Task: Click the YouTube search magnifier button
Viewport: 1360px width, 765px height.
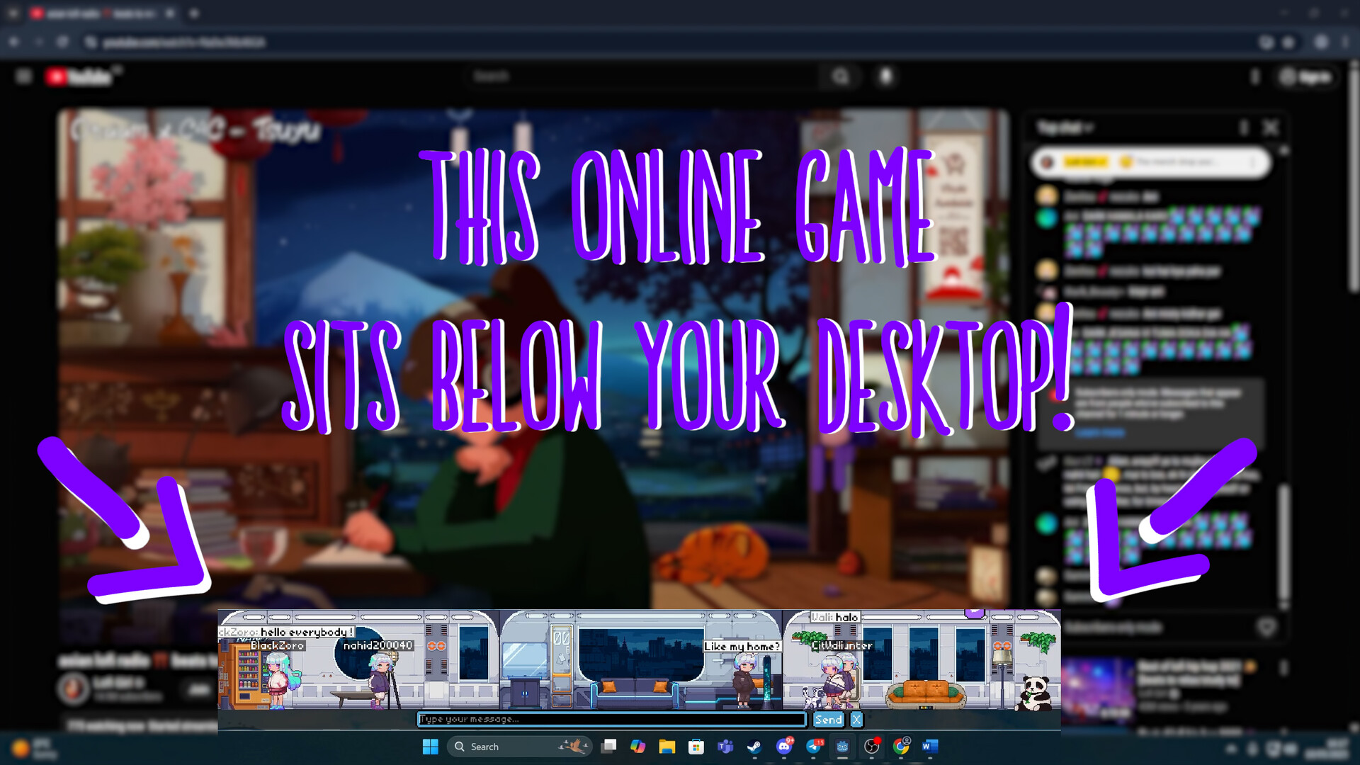Action: 841,76
